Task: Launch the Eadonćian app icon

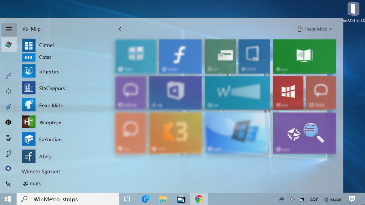Action: pos(29,139)
